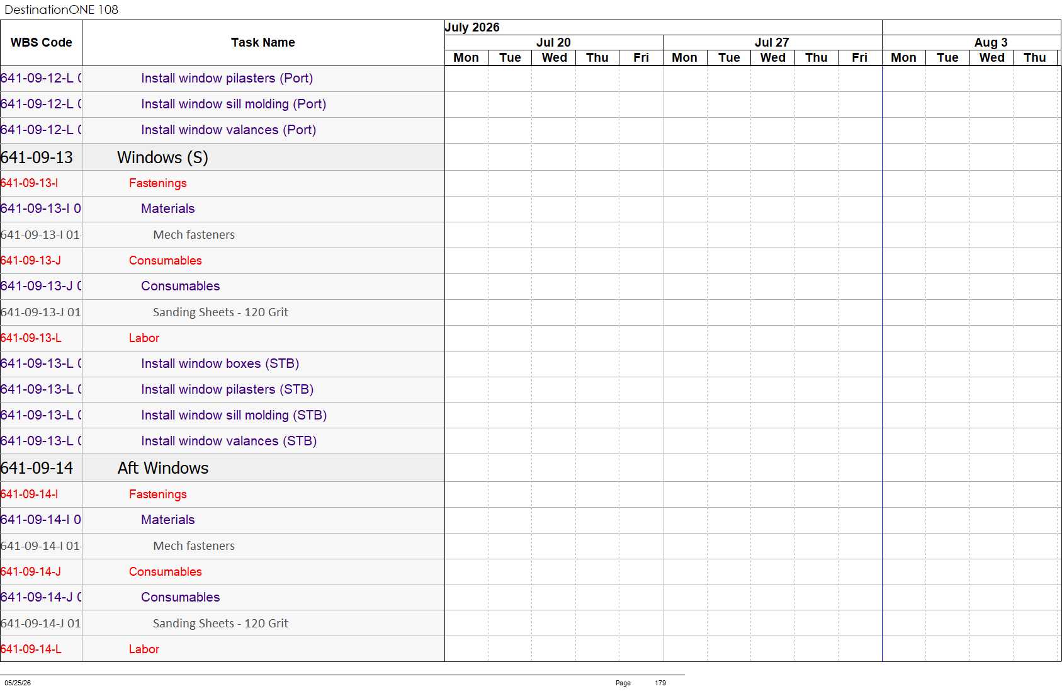Screen dimensions: 1062x691
Task: Select the Jul 20 week header
Action: pyautogui.click(x=553, y=42)
